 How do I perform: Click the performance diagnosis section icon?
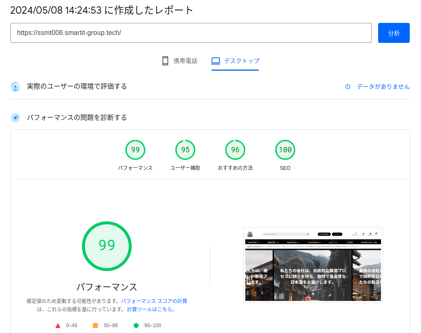point(15,118)
